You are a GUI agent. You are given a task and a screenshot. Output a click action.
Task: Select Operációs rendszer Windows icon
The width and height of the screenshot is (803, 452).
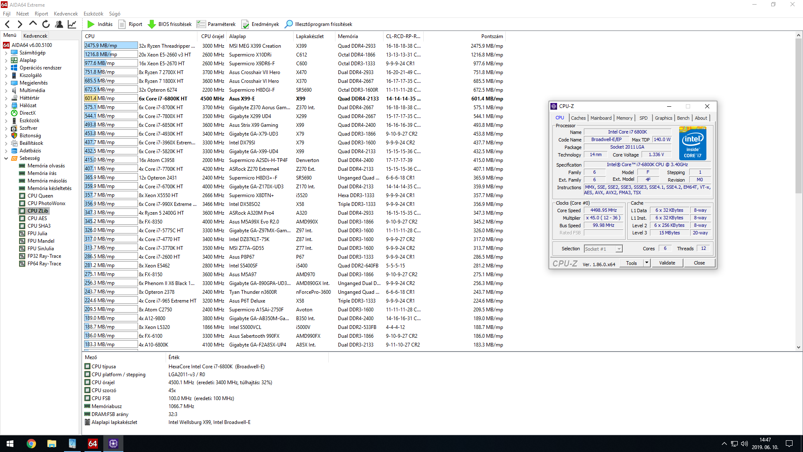(x=14, y=68)
